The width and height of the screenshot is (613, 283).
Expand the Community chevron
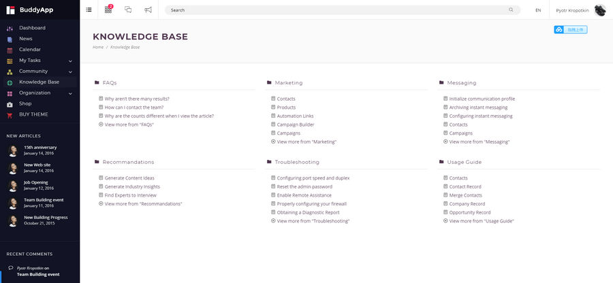70,72
